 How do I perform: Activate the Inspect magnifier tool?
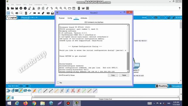pos(12,13)
